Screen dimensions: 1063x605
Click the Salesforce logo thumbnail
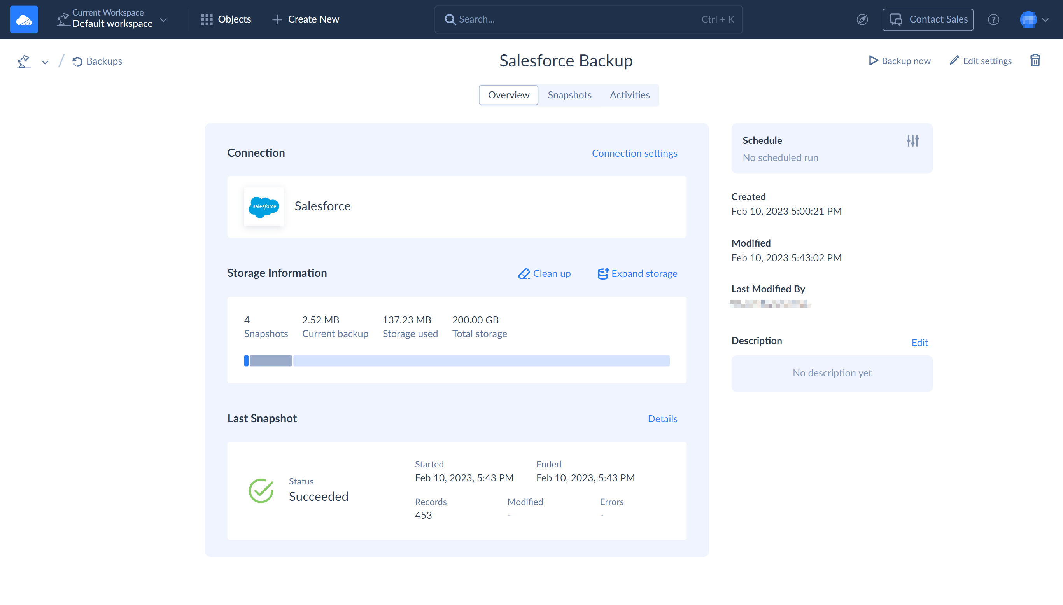click(263, 206)
